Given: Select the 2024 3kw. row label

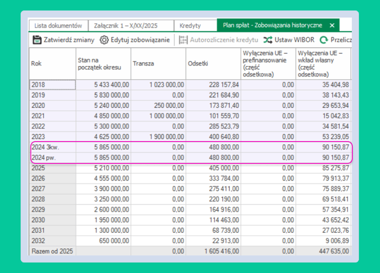Looking at the screenshot, I should click(53, 147).
